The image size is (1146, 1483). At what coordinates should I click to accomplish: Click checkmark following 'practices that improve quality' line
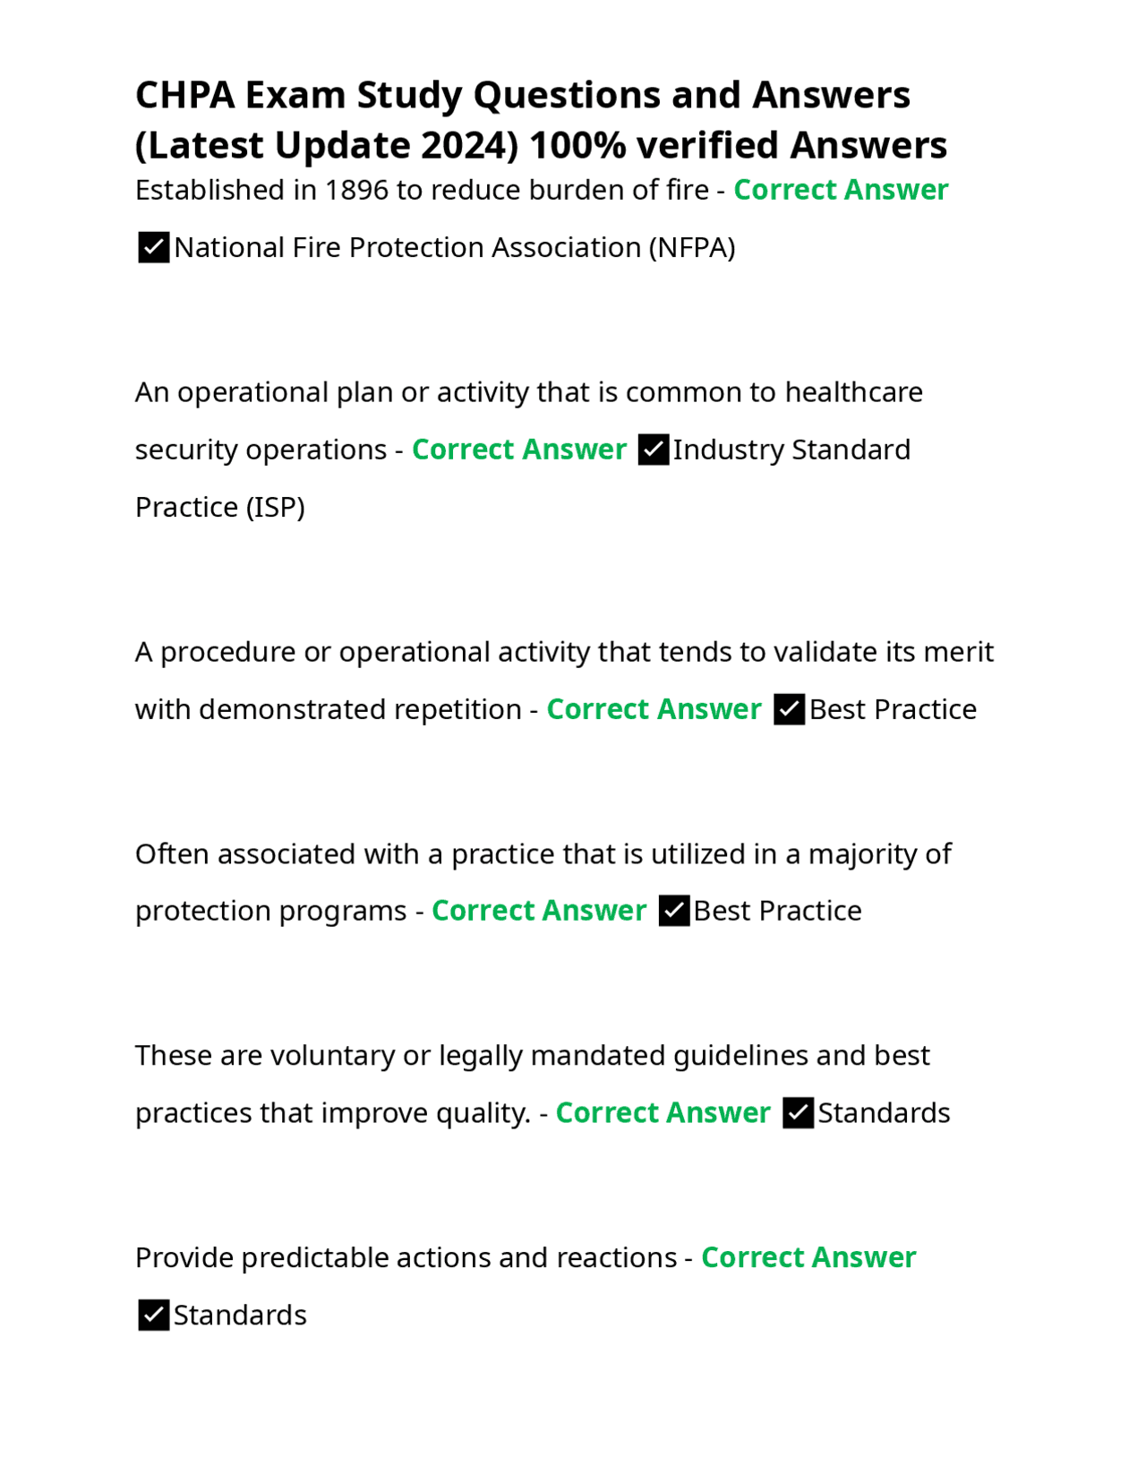coord(798,1113)
